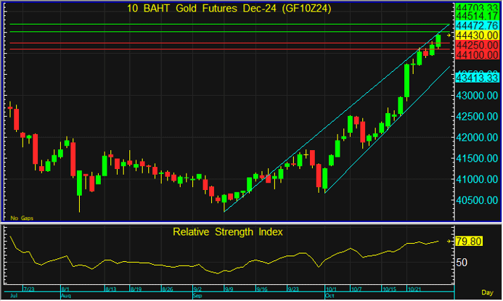Click the No Gaps label
503x301 pixels.
[x=21, y=217]
